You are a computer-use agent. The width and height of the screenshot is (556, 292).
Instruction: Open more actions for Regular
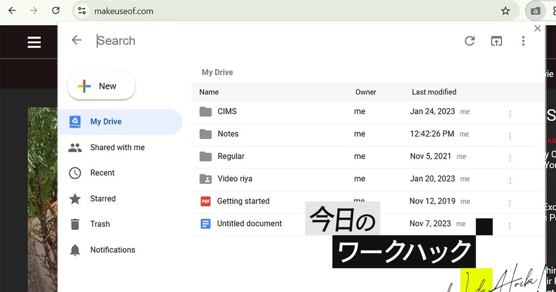point(510,158)
